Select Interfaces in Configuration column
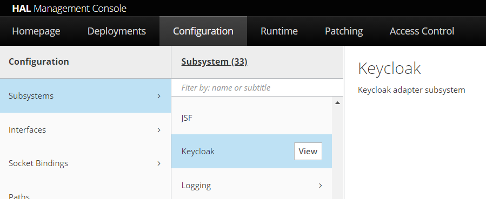The height and width of the screenshot is (199, 486). tap(85, 130)
